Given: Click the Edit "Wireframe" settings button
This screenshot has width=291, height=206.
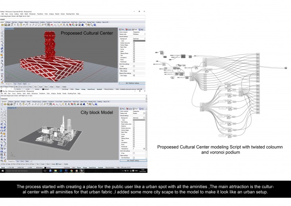Looking at the screenshot, I should pos(132,83).
